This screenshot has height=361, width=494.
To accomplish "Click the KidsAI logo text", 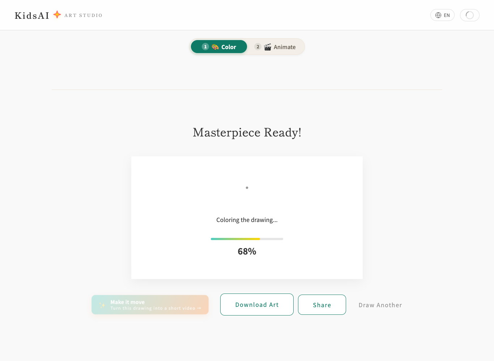I will tap(32, 16).
